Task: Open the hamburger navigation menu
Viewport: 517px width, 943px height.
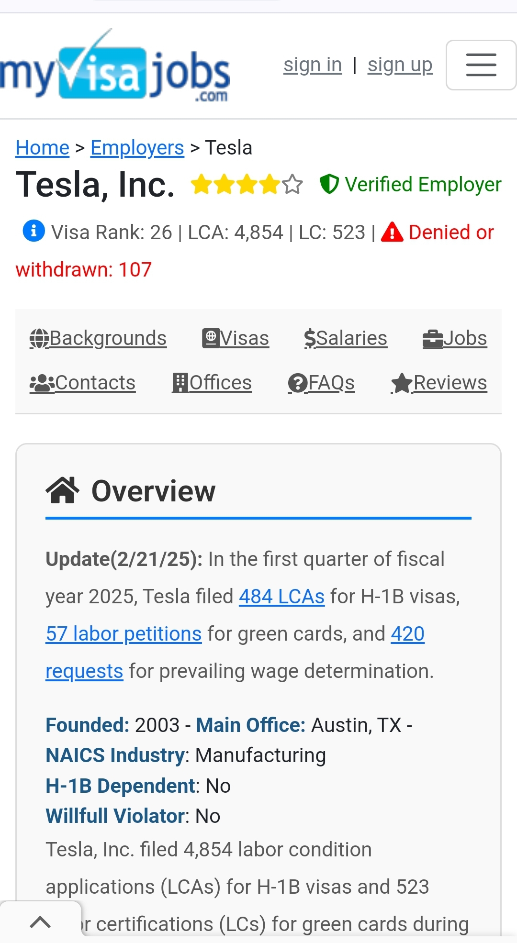Action: 481,65
